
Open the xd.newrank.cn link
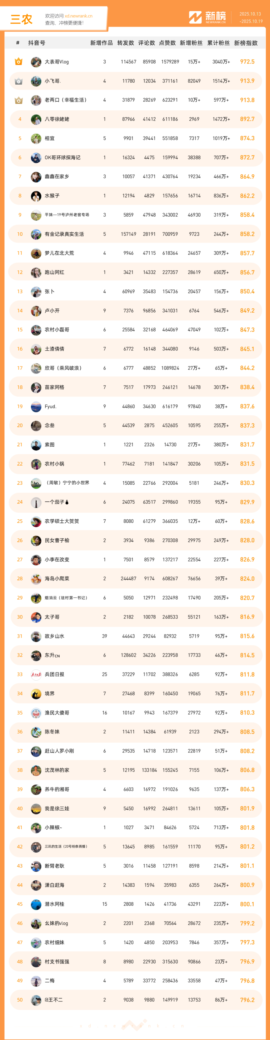click(x=78, y=16)
